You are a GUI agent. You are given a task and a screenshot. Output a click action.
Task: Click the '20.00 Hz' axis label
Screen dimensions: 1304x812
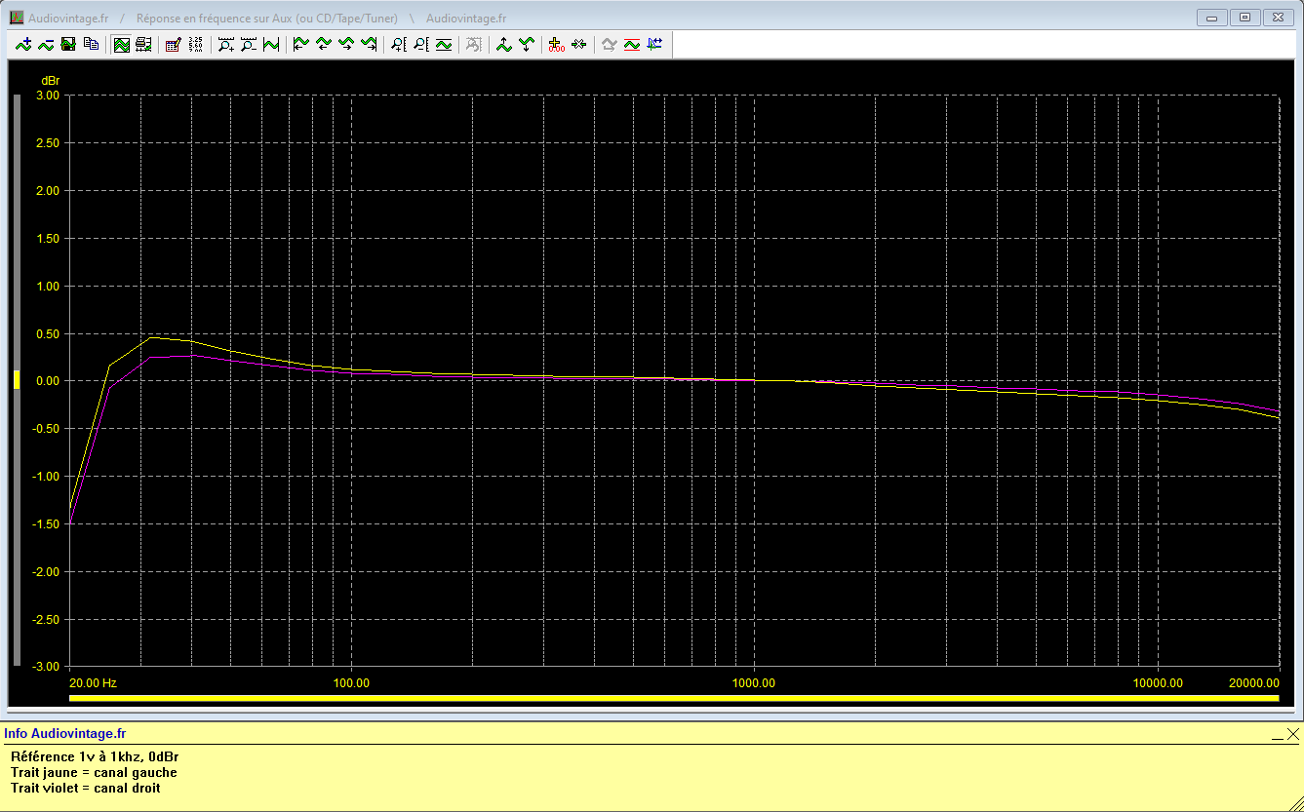click(x=94, y=683)
